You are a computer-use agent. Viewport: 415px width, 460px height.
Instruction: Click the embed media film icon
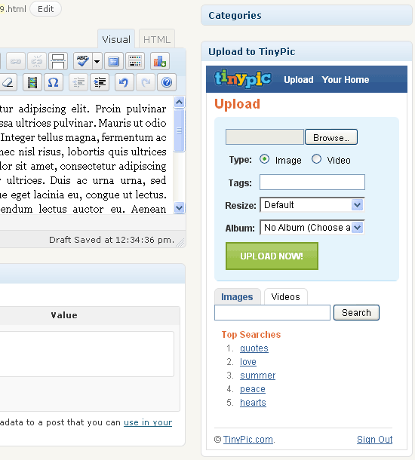tap(32, 82)
